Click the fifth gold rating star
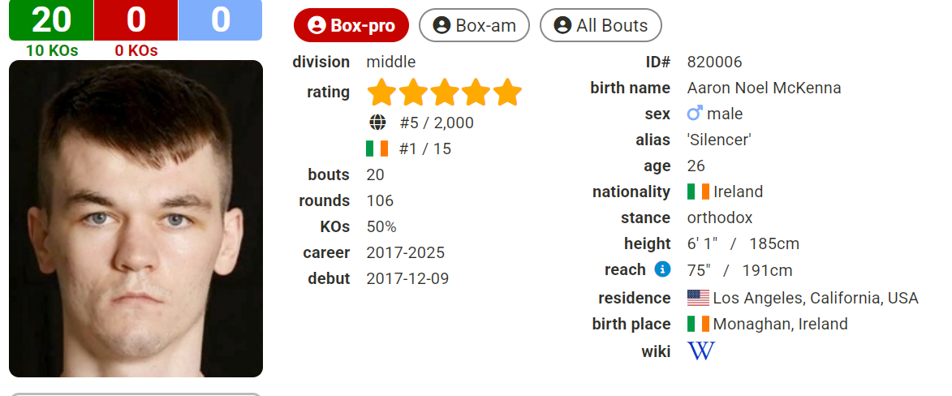Viewport: 952px width, 396px height. 507,93
